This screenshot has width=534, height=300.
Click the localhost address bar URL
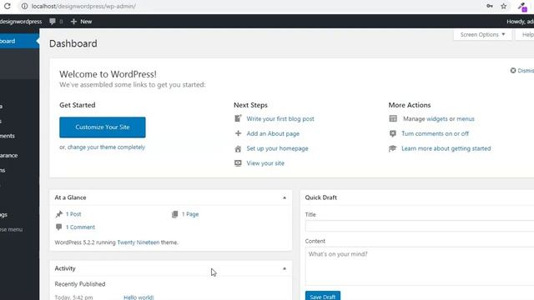[x=83, y=6]
